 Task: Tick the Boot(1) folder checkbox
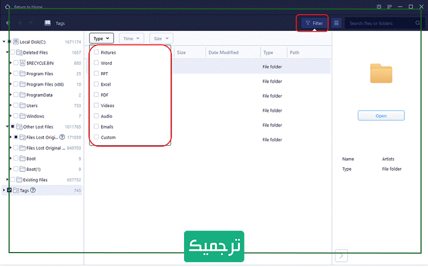(16, 169)
